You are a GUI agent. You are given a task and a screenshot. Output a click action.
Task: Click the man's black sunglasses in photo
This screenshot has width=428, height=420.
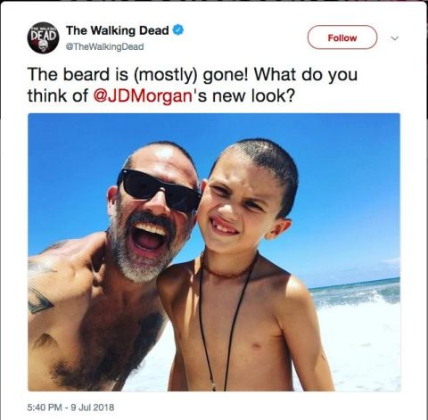click(159, 191)
